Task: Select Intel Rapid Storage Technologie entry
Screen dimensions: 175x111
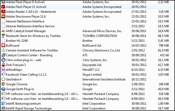Action: pyautogui.click(x=29, y=108)
